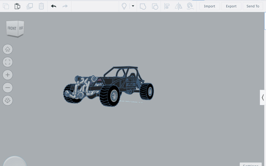Click the FRONT face of view cube

click(12, 28)
